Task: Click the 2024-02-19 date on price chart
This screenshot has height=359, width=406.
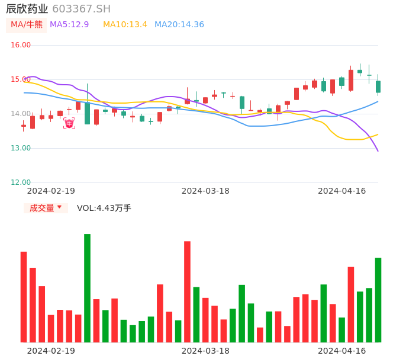Action: [x=51, y=191]
